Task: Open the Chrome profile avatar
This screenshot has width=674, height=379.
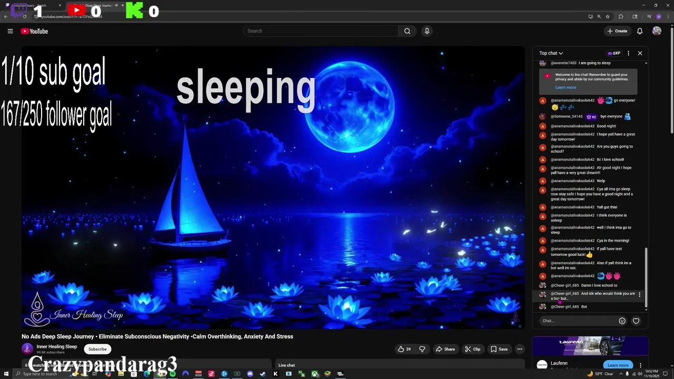Action: point(658,16)
